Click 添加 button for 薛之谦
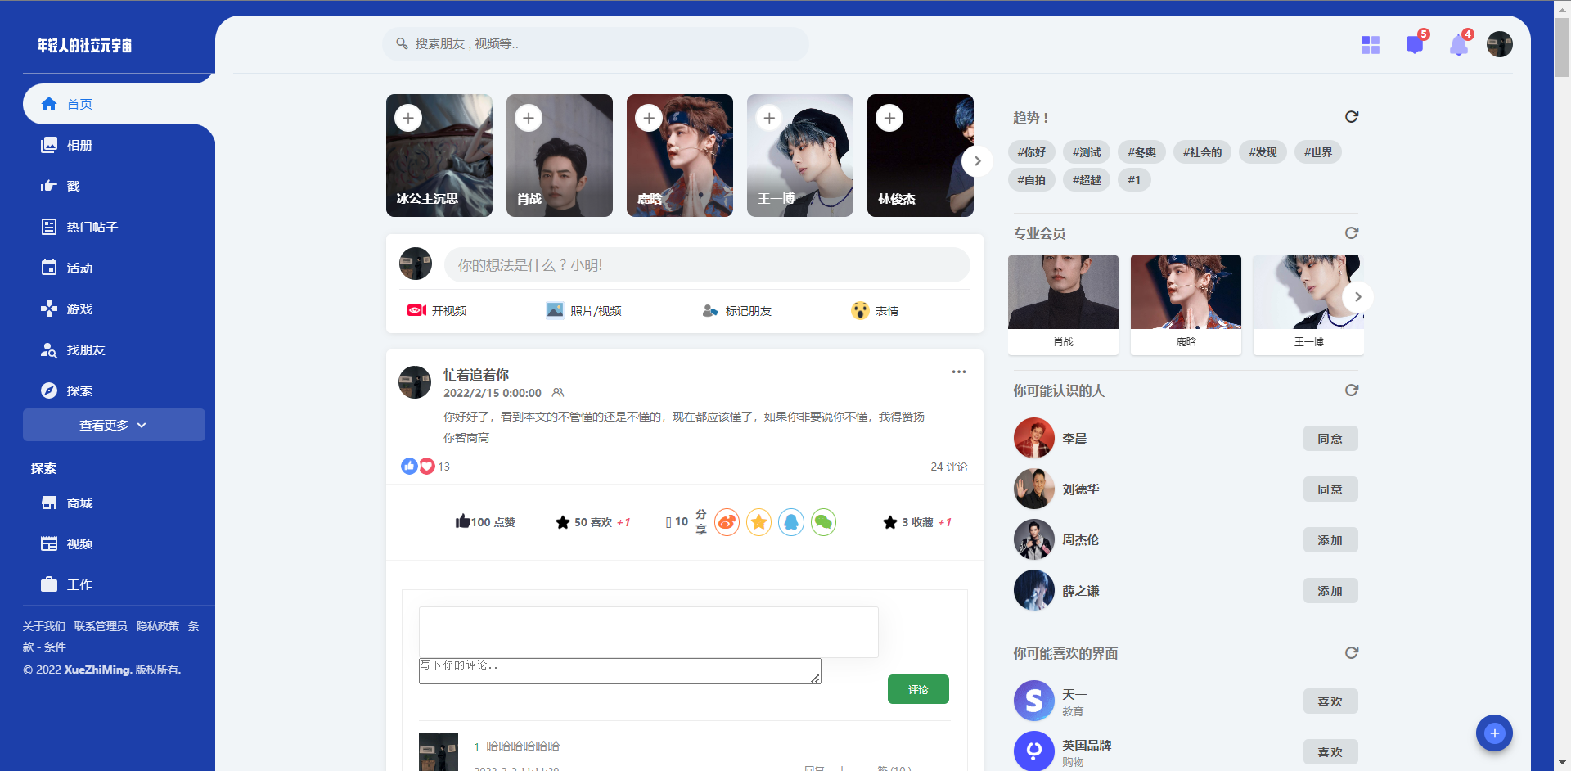 click(1330, 591)
